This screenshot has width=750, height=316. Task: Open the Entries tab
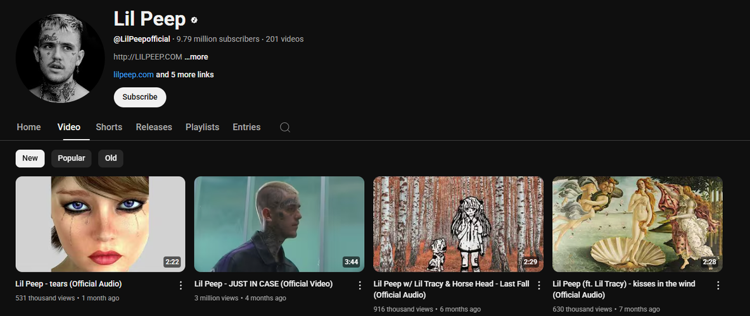pyautogui.click(x=247, y=127)
